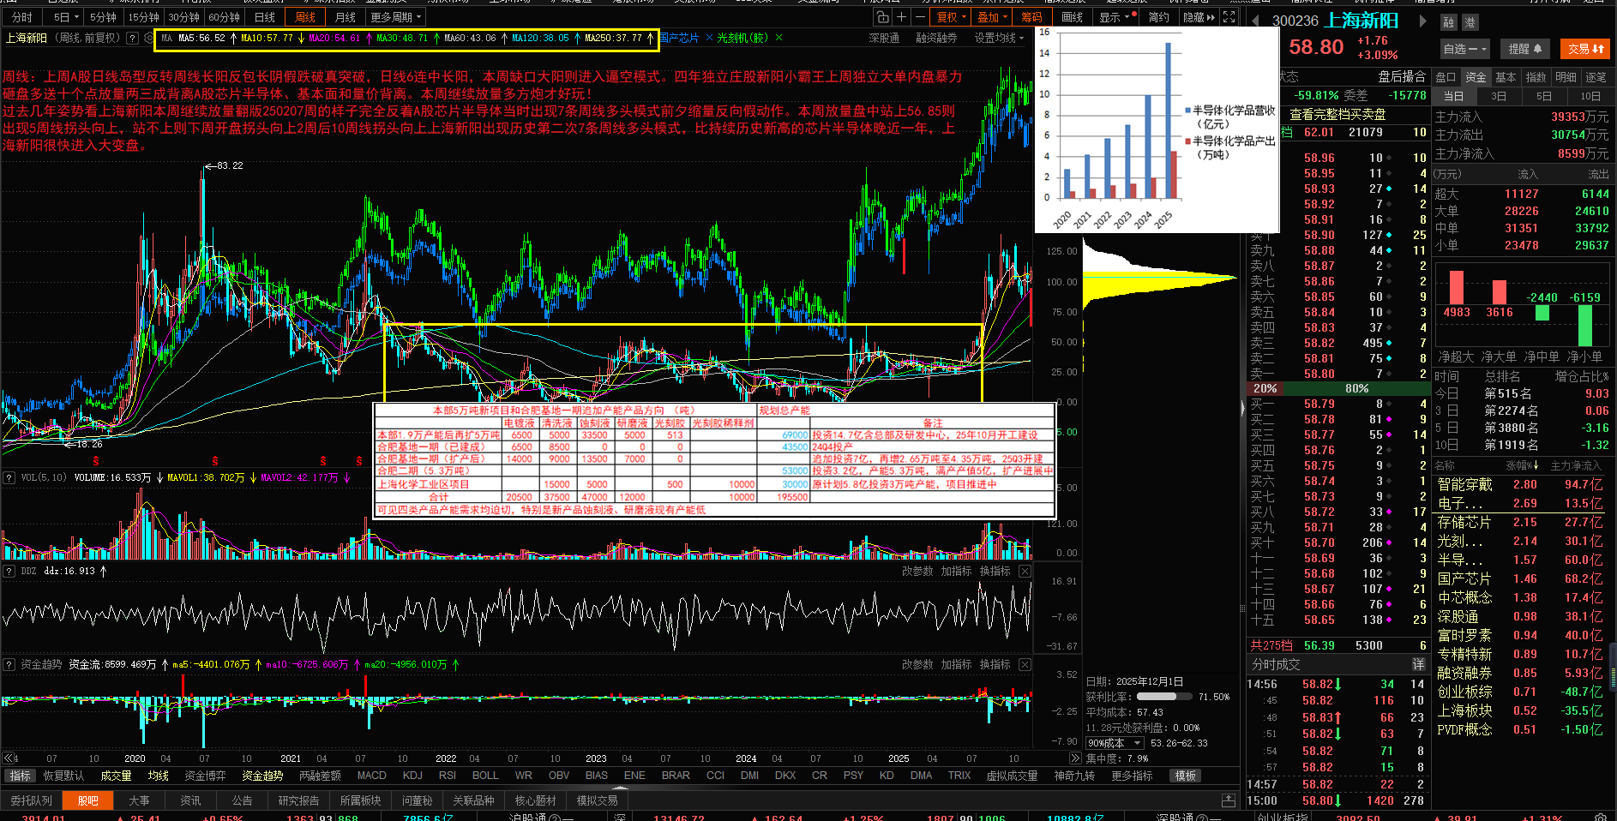Viewport: 1617px width, 821px height.
Task: Open the 设置均线 dropdown
Action: (999, 38)
